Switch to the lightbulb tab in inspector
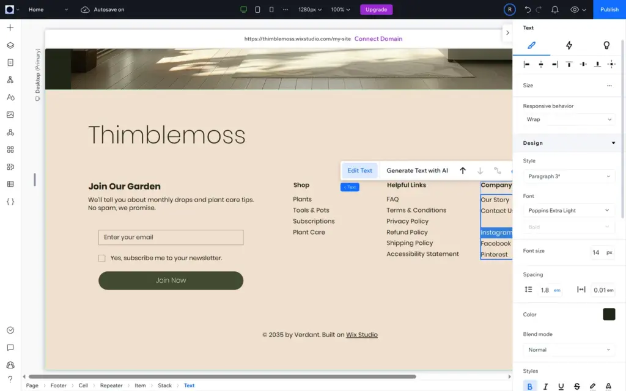626x391 pixels. tap(606, 45)
